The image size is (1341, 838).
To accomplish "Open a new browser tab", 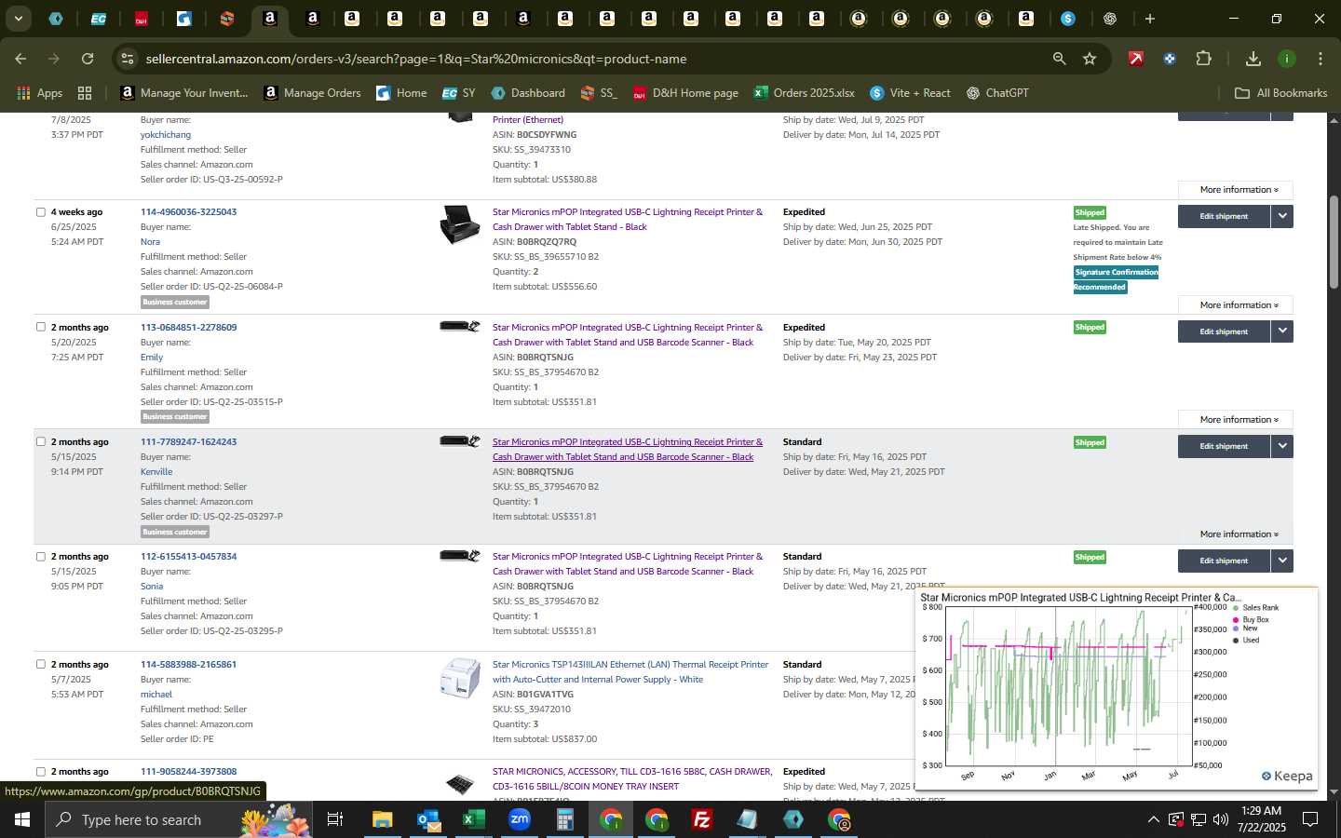I will (1150, 19).
